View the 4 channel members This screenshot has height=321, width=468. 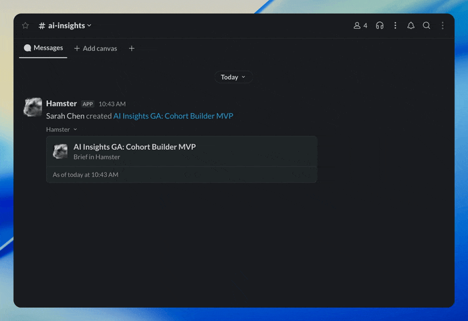tap(360, 25)
